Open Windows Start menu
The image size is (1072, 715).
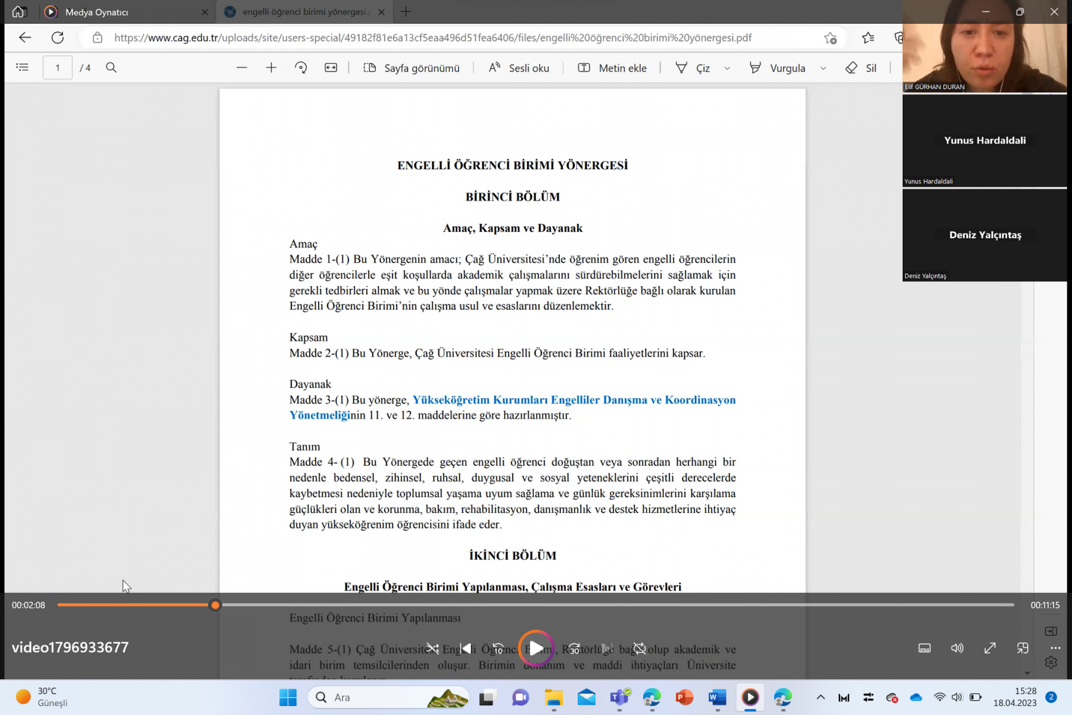(288, 697)
